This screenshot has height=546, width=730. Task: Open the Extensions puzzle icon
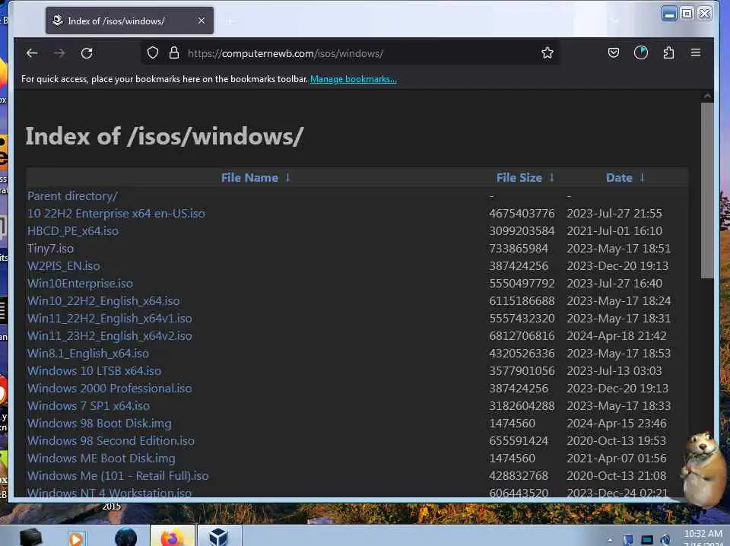(668, 52)
